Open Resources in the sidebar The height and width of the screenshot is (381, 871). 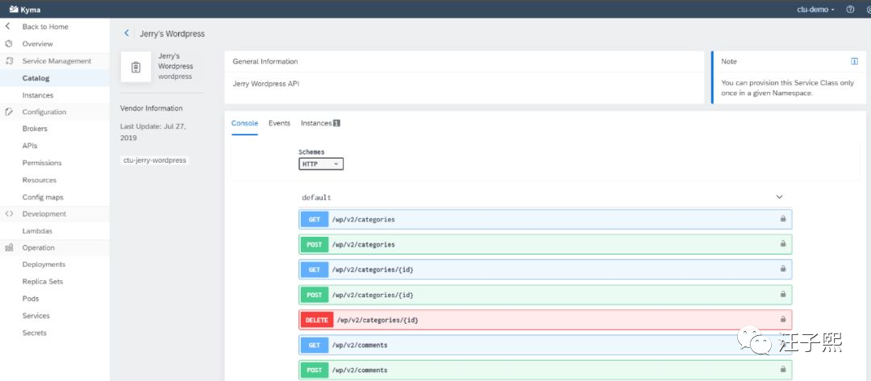coord(39,180)
